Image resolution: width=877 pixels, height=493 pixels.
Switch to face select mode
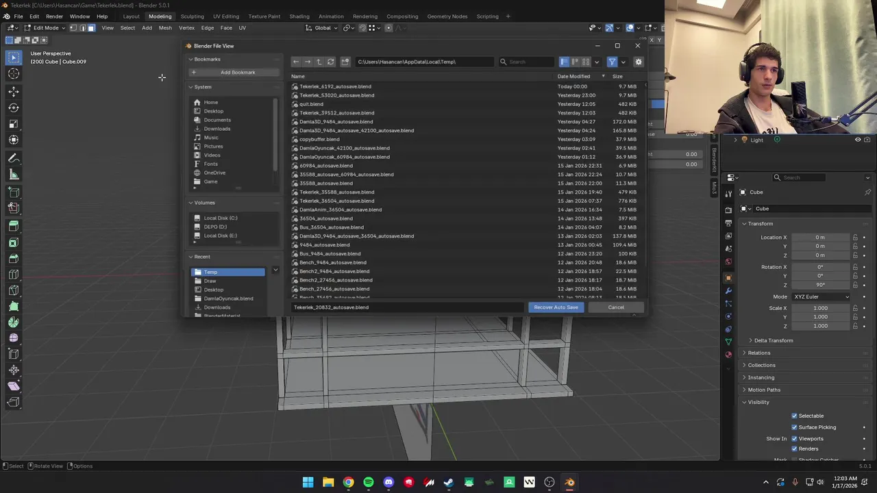(x=91, y=28)
